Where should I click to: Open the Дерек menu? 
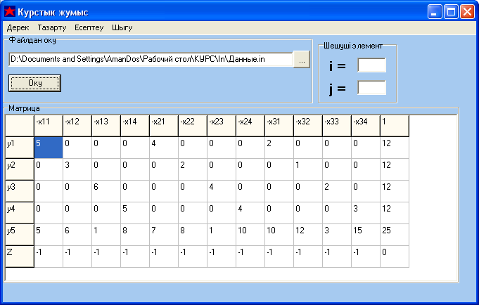(18, 27)
